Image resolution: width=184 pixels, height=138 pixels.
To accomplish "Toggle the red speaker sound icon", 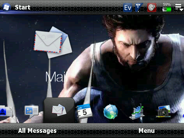I will (x=152, y=7).
